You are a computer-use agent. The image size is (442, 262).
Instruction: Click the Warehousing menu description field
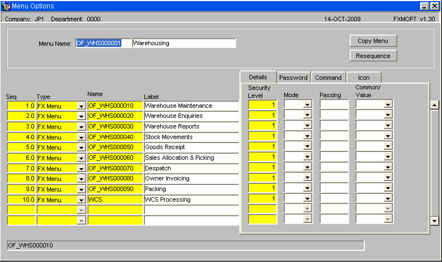pos(184,43)
